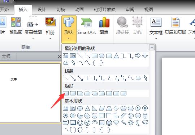The height and width of the screenshot is (135, 195).
Task: Select freeform shape in 线条 section
Action: [x=138, y=78]
